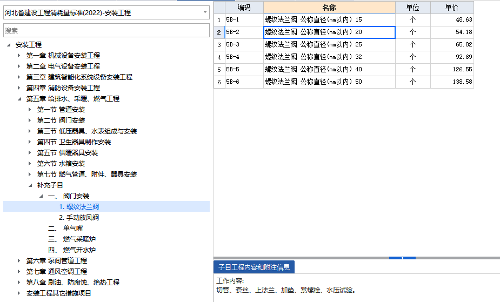Select tree item 四、燃气开水炉
The height and width of the screenshot is (302, 500).
[72, 250]
